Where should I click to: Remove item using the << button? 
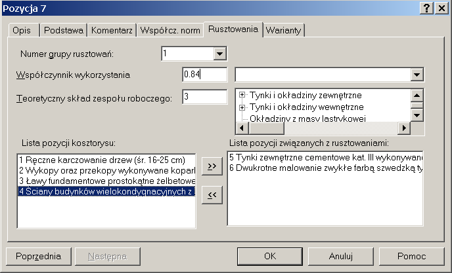211,195
